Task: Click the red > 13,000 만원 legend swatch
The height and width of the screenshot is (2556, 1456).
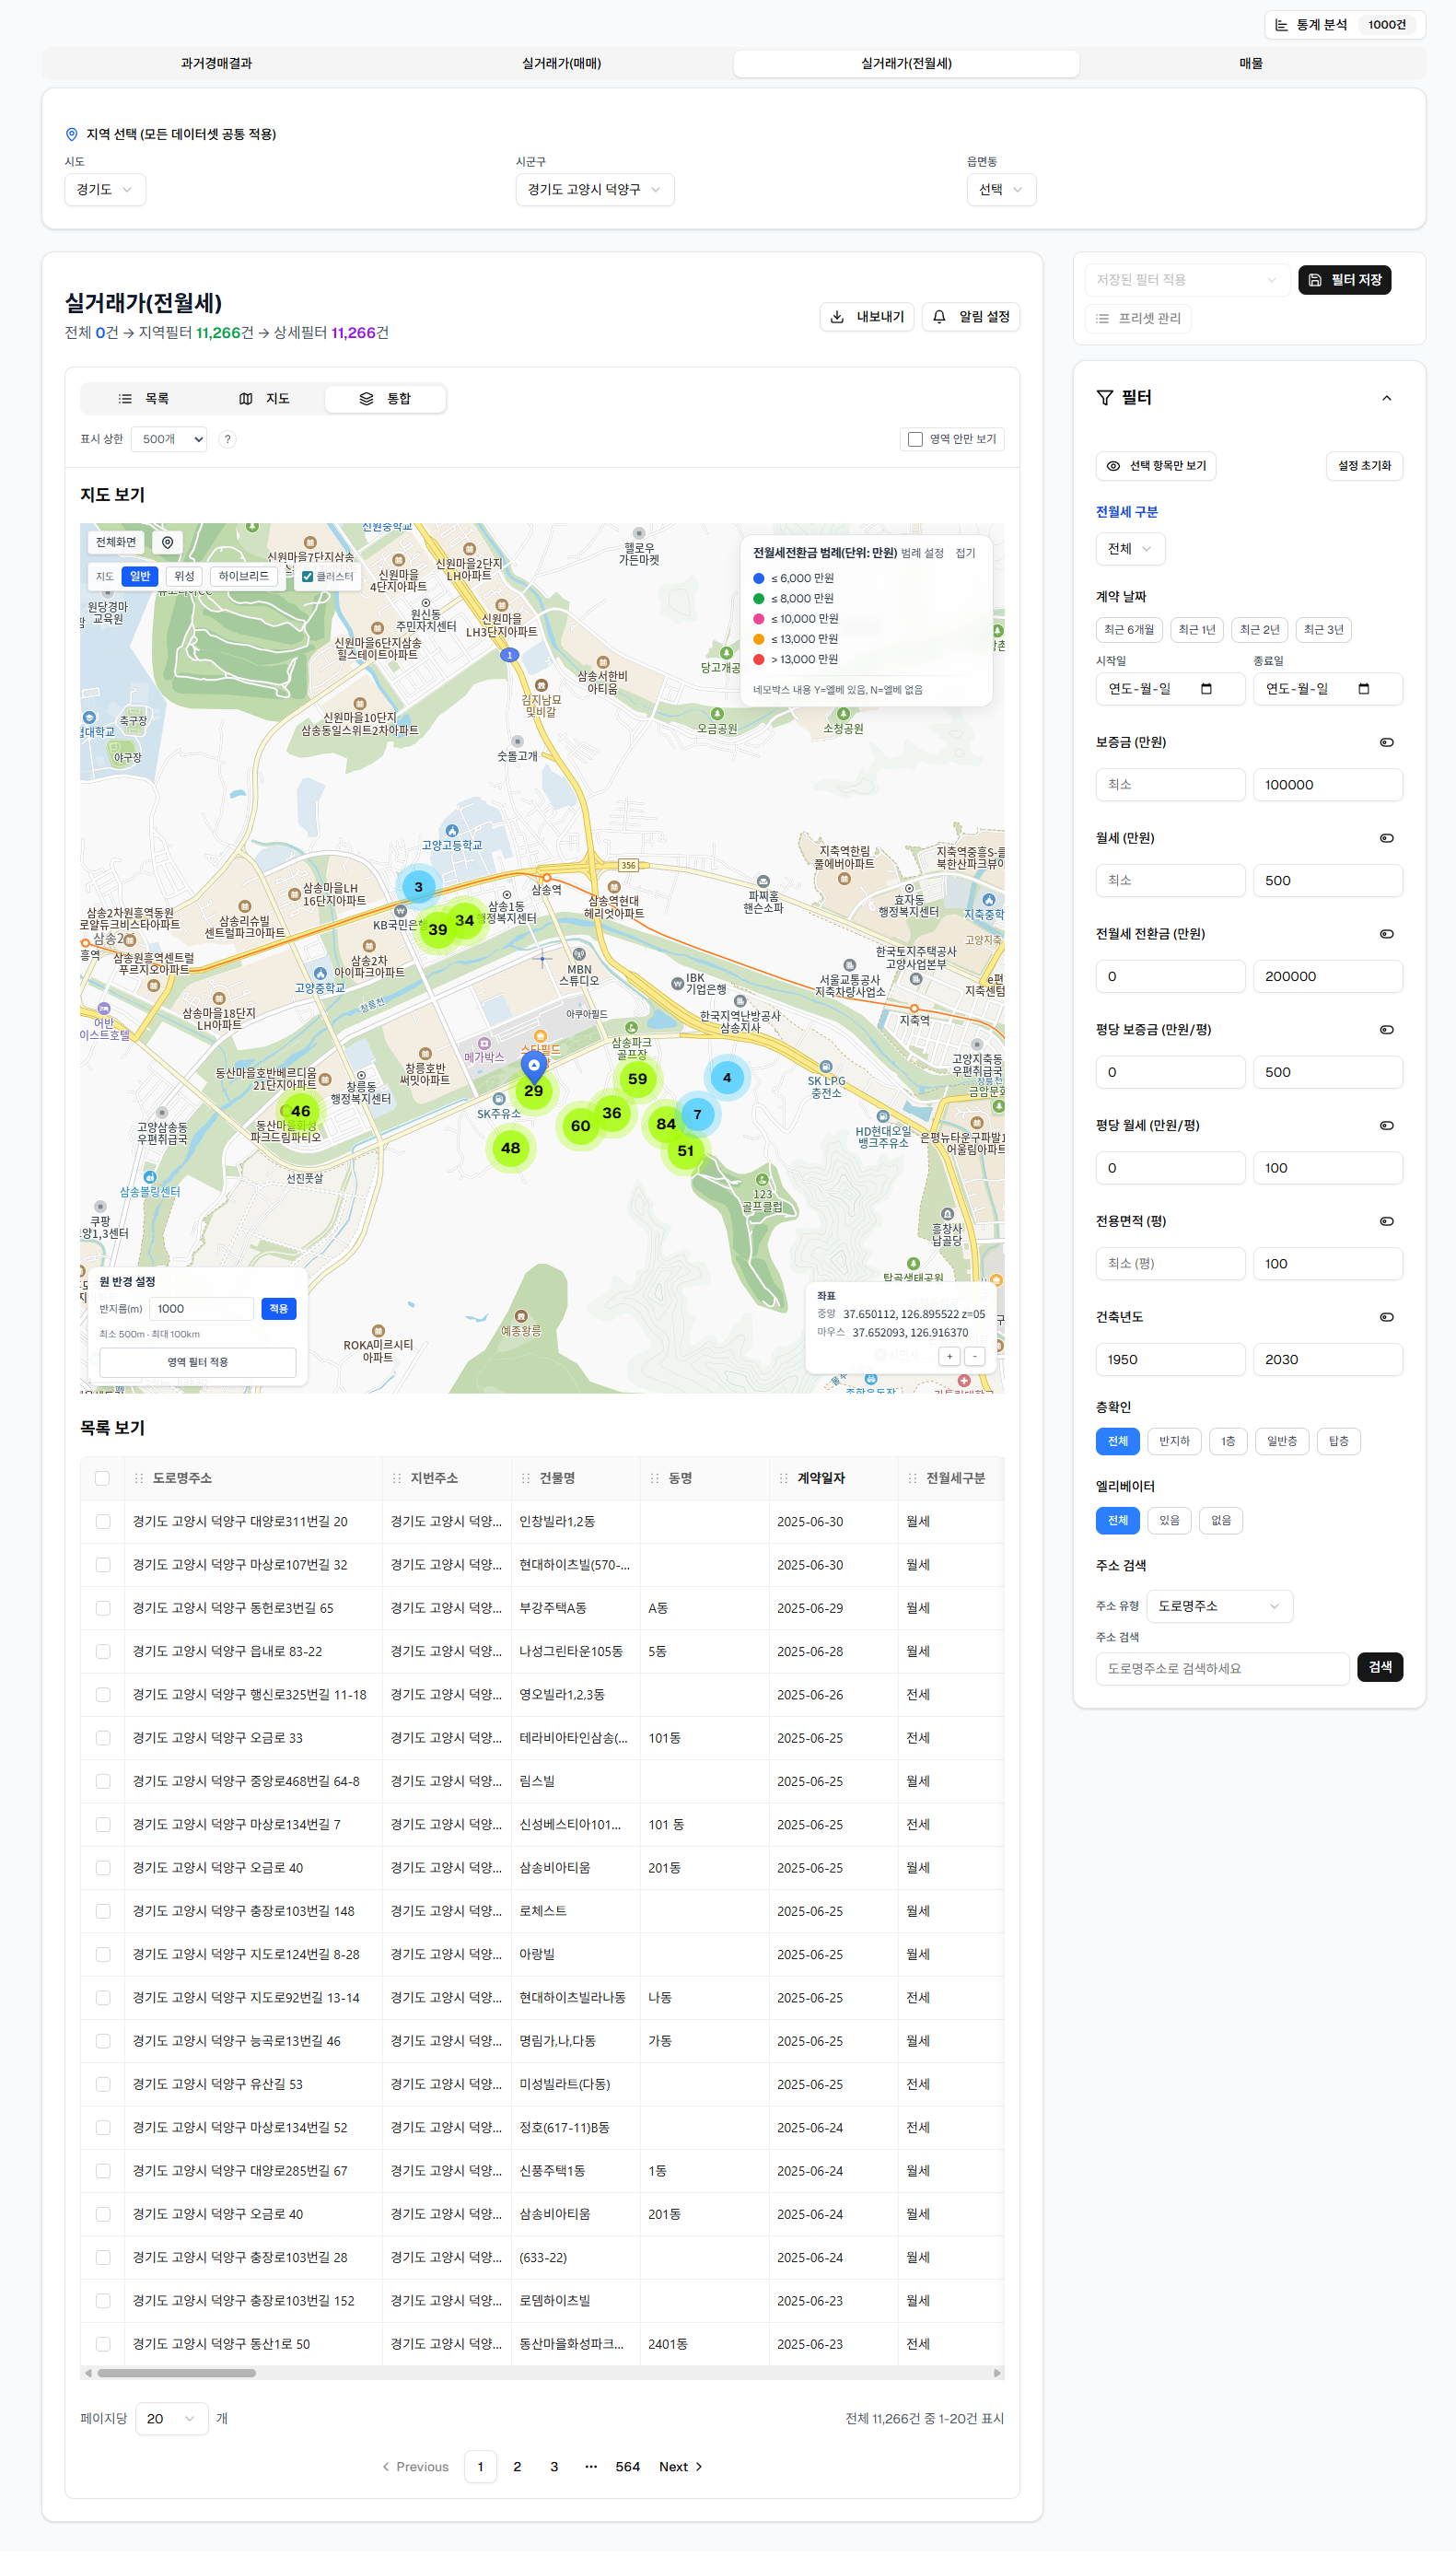Action: pos(759,659)
